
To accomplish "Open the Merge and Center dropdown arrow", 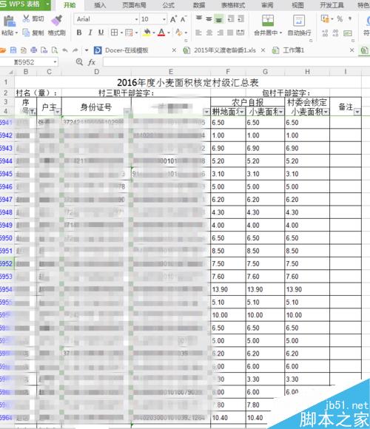I will 281,33.
